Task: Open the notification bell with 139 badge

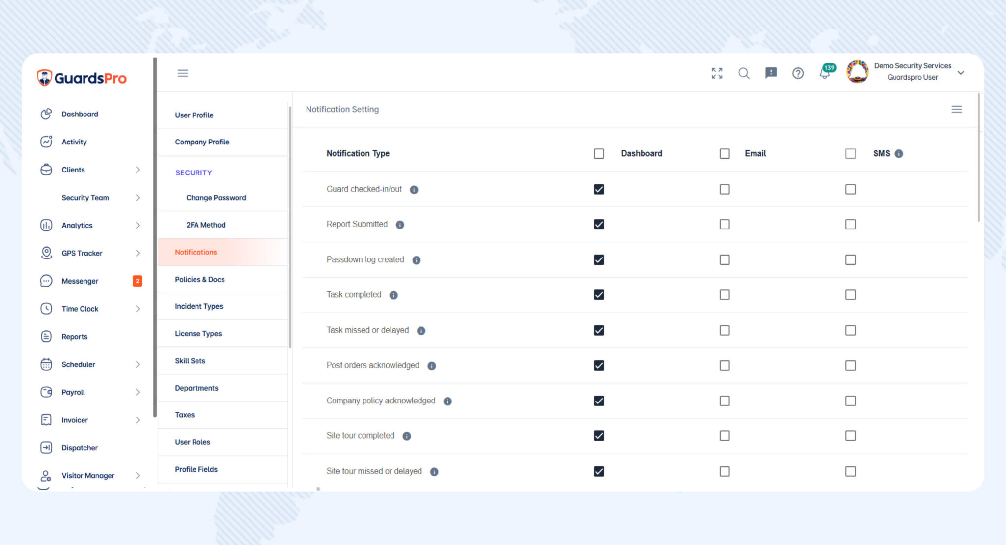Action: (x=826, y=72)
